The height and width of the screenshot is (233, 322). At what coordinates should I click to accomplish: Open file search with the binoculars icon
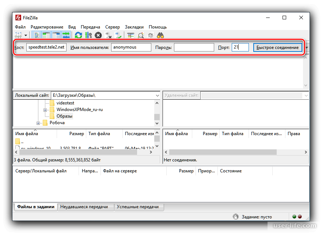(x=160, y=35)
